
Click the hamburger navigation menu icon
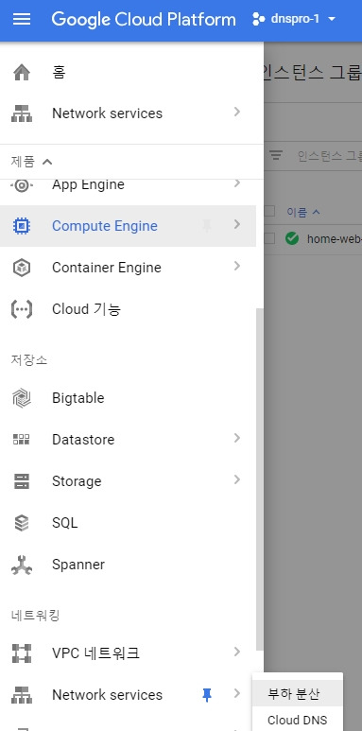tap(22, 20)
